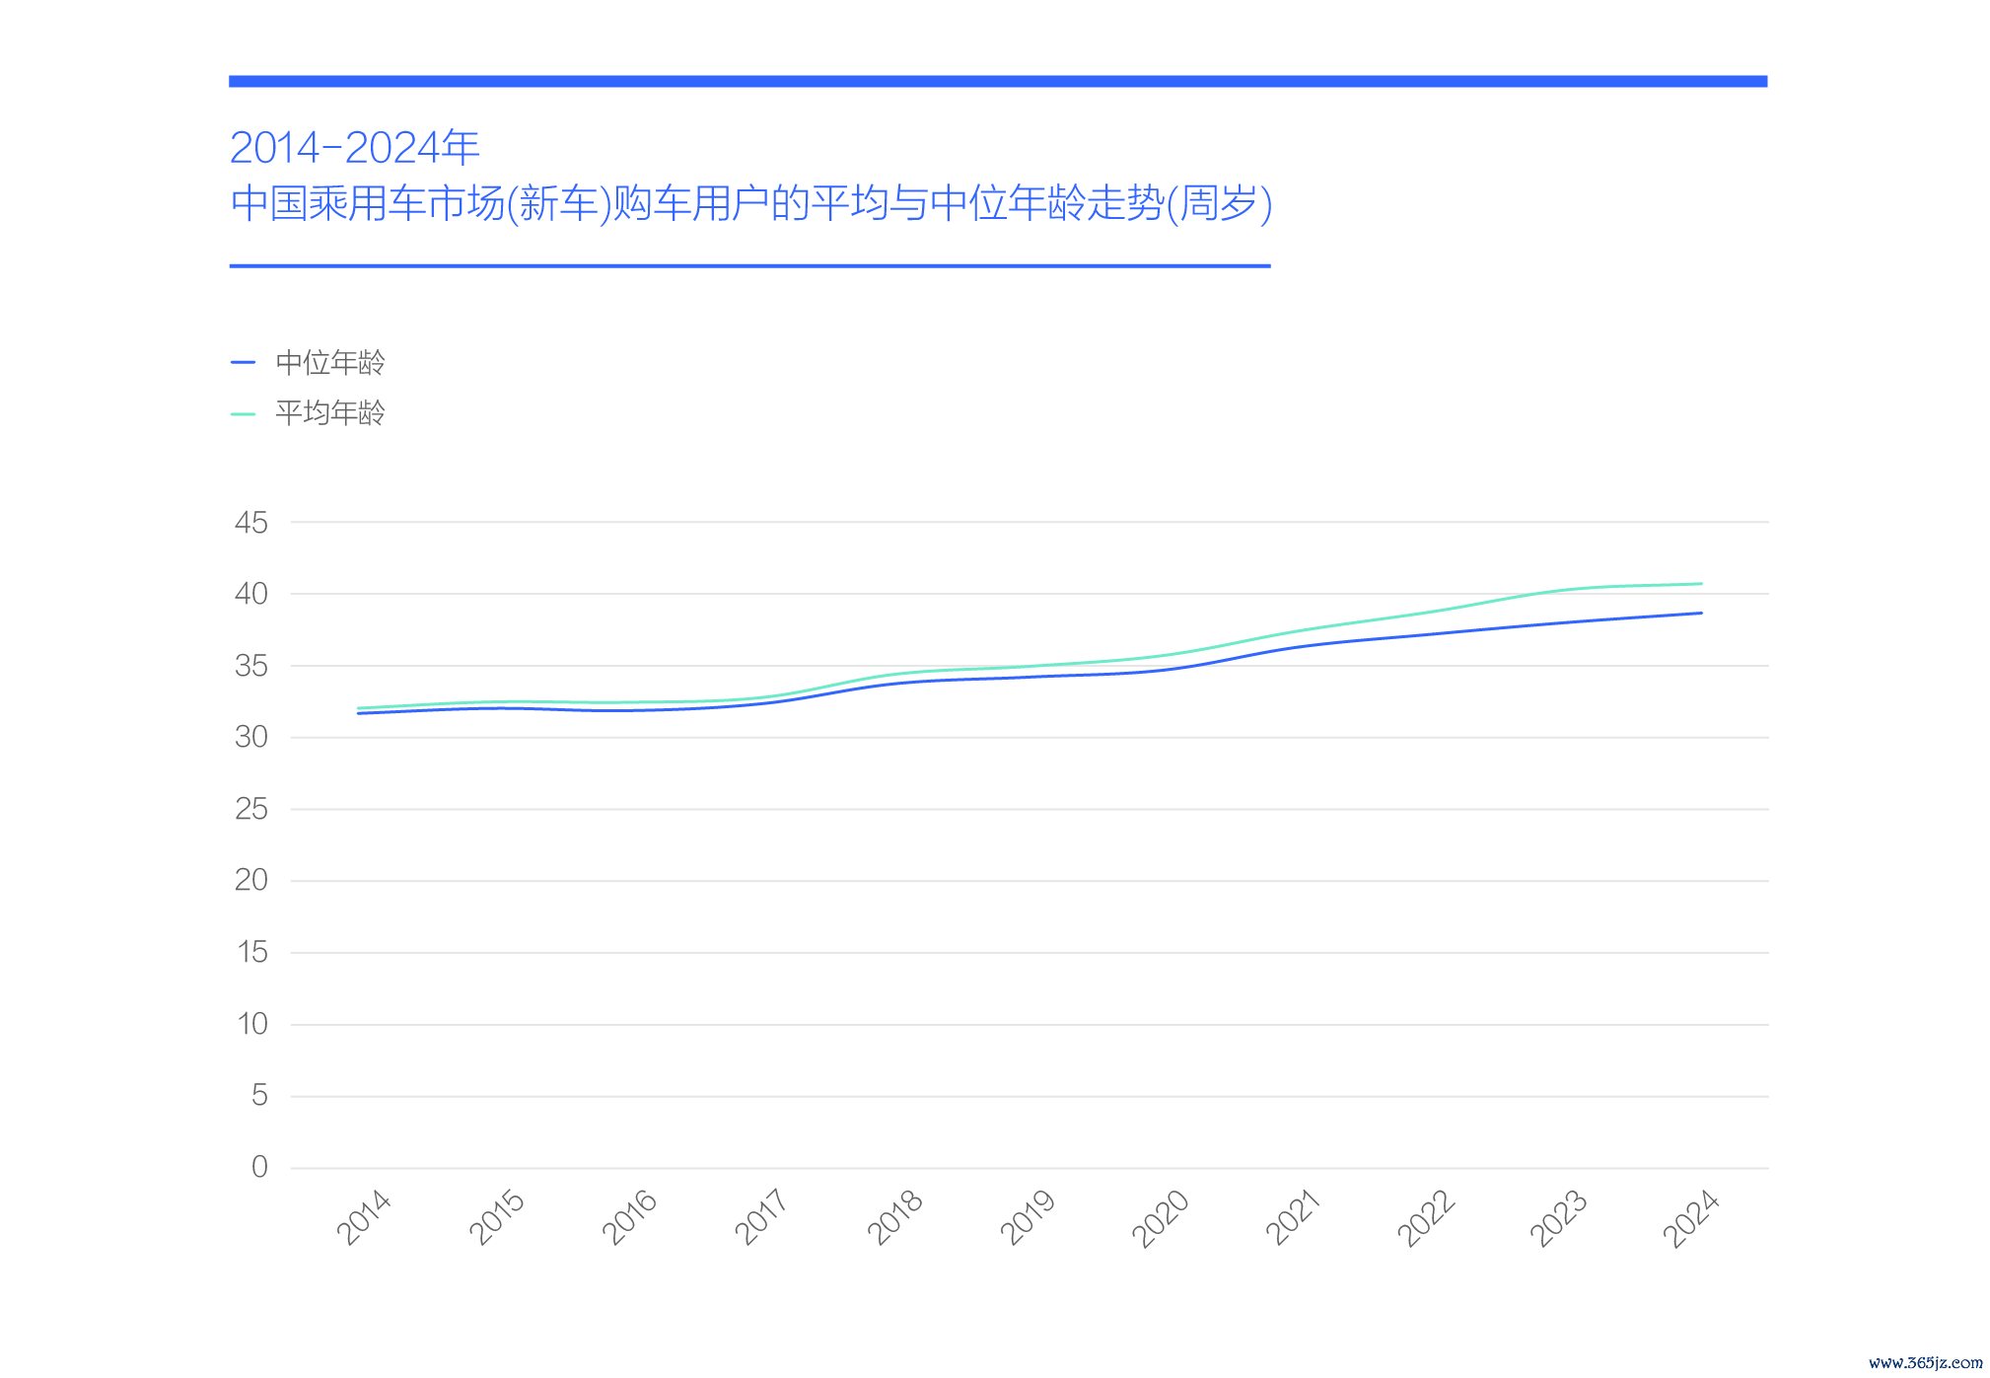Viewport: 1990px width, 1378px height.
Task: Click the 2014 x-axis label
Action: [x=365, y=1217]
